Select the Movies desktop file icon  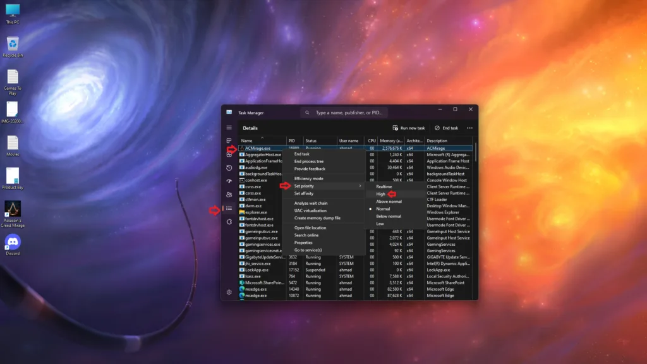pos(13,146)
